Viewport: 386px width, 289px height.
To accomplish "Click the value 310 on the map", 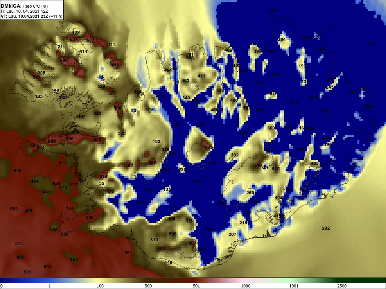I will pos(154,240).
